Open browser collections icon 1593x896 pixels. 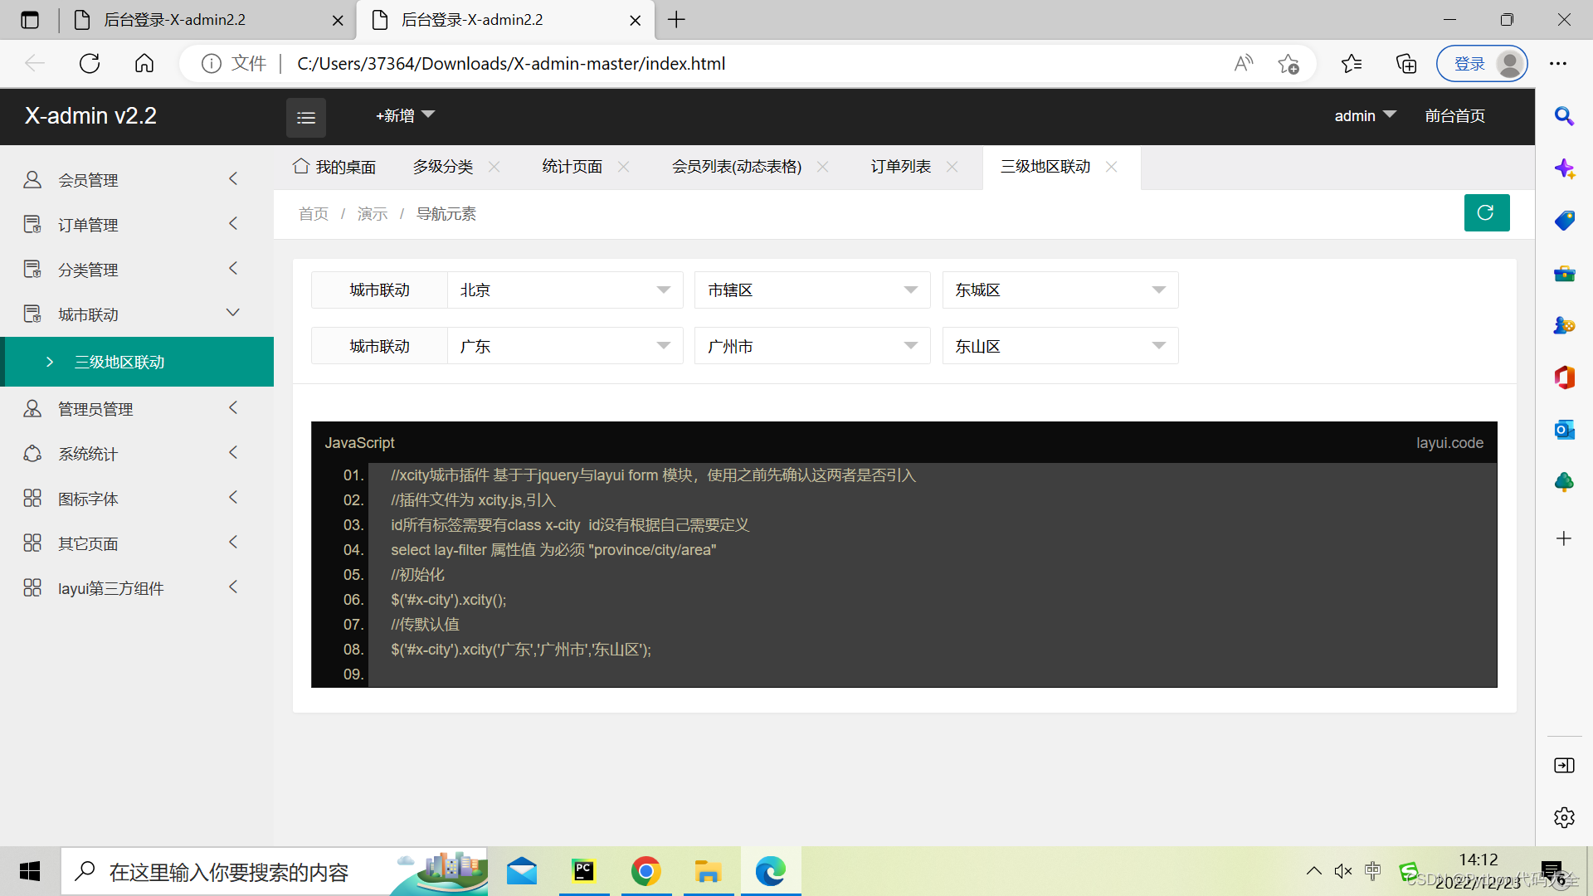1406,63
